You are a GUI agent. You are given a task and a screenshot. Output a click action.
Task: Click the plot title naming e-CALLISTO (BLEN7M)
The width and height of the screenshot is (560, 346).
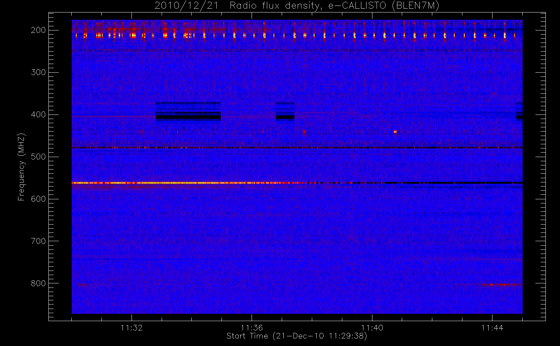297,6
